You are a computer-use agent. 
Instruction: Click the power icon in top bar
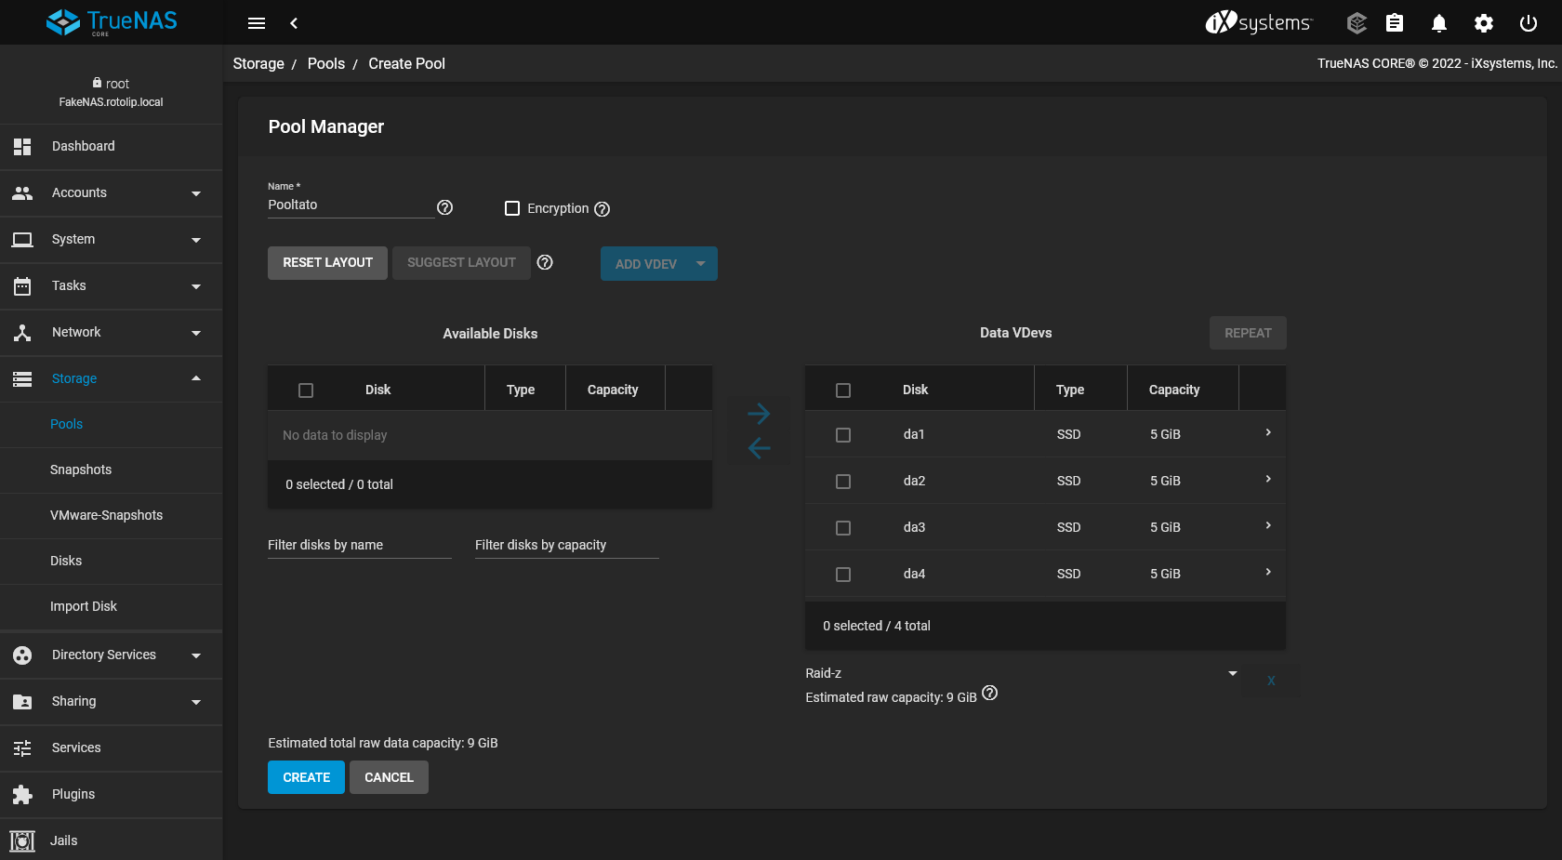point(1528,23)
